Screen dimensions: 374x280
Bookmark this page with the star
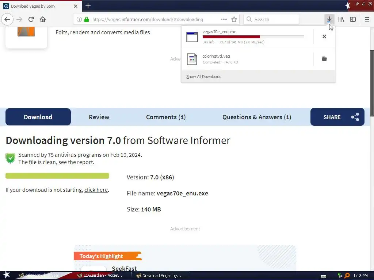point(234,19)
